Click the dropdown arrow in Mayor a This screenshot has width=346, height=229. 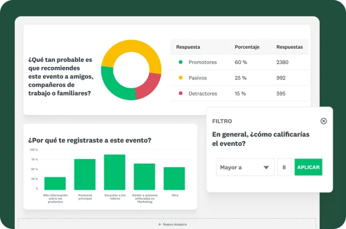pos(266,167)
